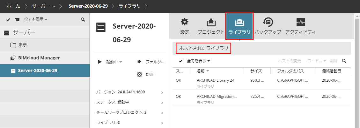Click the 削除 delete button
The height and width of the screenshot is (128, 360).
click(x=334, y=61)
